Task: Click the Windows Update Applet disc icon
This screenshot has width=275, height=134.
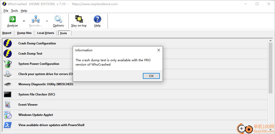Action: point(8,115)
